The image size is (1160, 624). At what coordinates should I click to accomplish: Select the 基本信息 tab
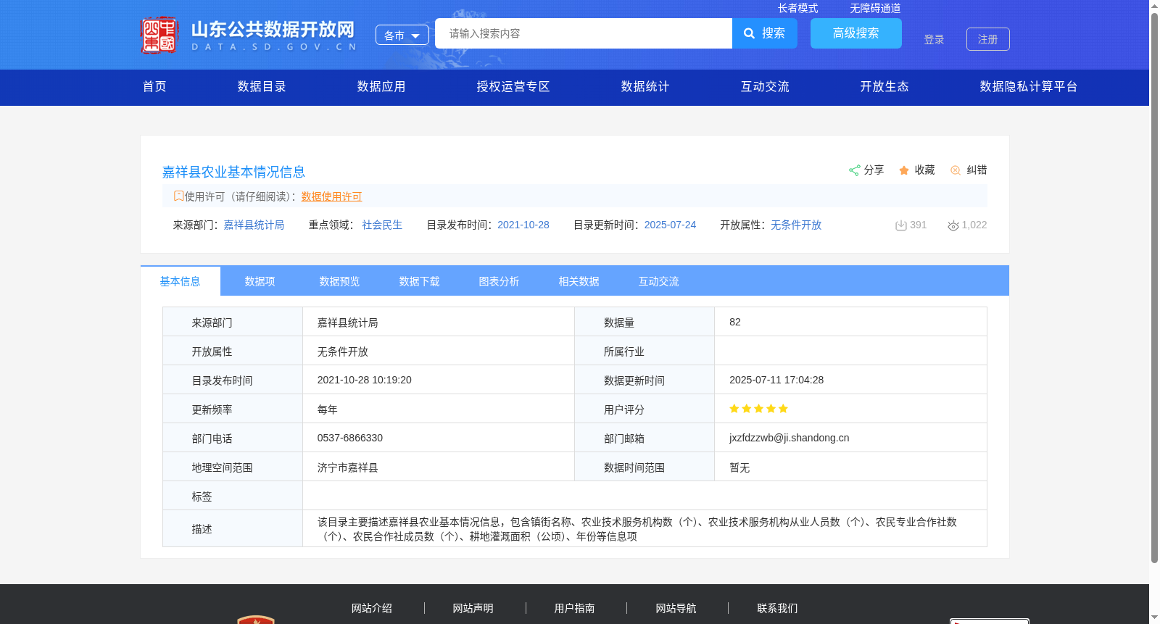181,281
